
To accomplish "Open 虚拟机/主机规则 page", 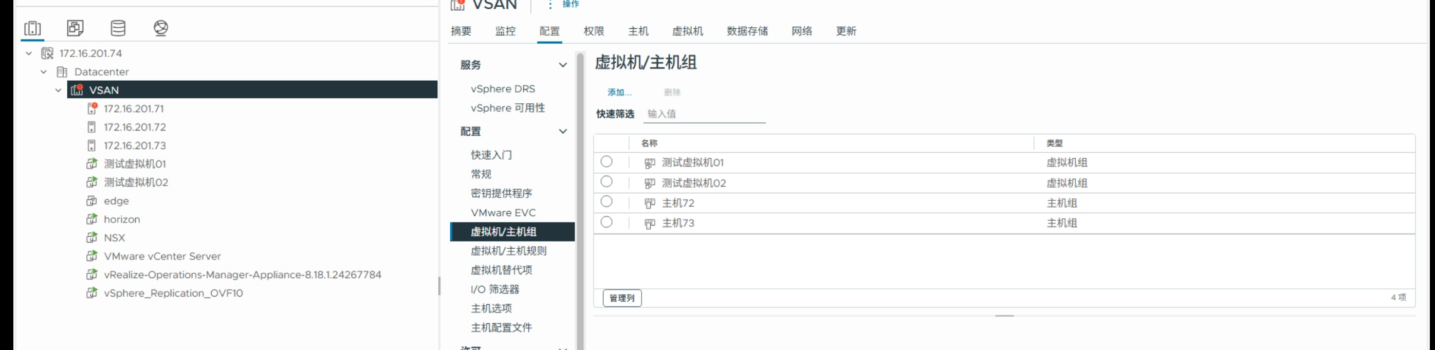I will point(508,251).
